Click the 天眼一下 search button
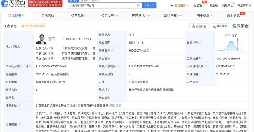The height and width of the screenshot is (132, 254). (x=149, y=5)
